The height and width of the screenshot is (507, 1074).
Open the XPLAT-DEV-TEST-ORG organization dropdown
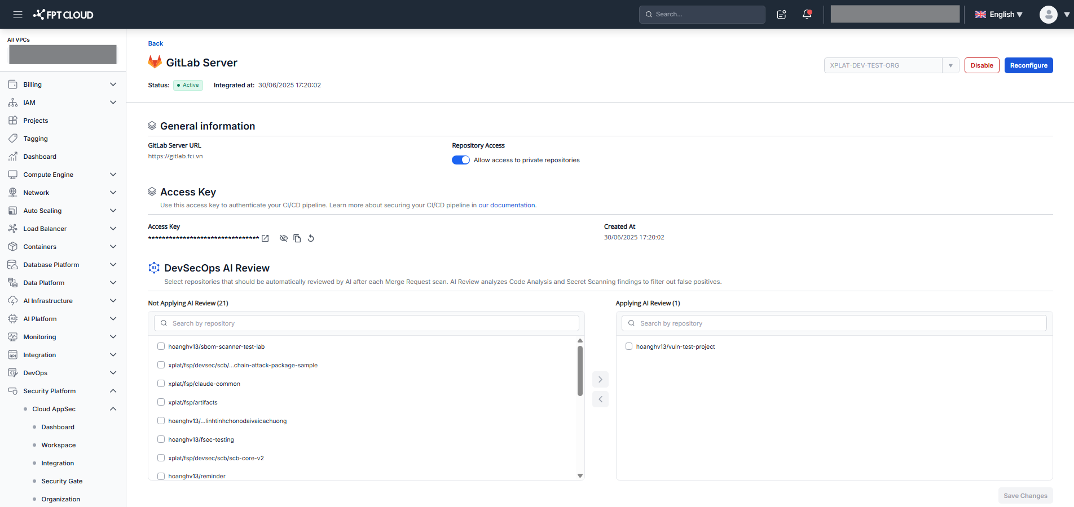point(891,65)
